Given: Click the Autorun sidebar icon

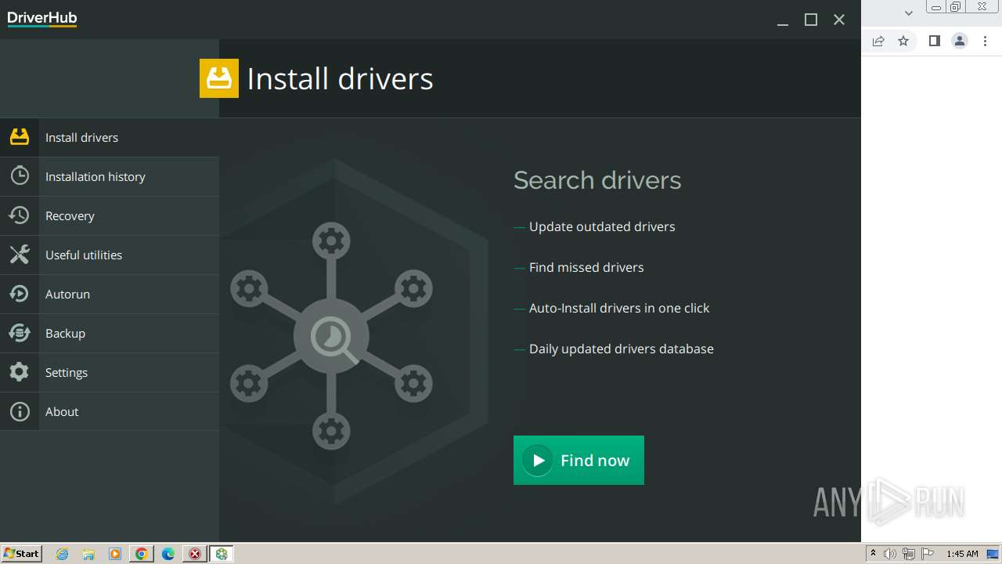Looking at the screenshot, I should pyautogui.click(x=20, y=294).
